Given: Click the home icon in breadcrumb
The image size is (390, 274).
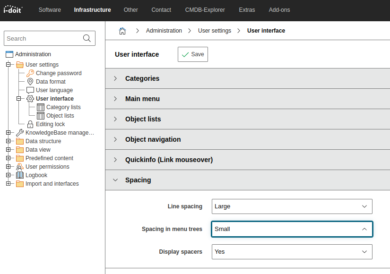Looking at the screenshot, I should tap(122, 31).
